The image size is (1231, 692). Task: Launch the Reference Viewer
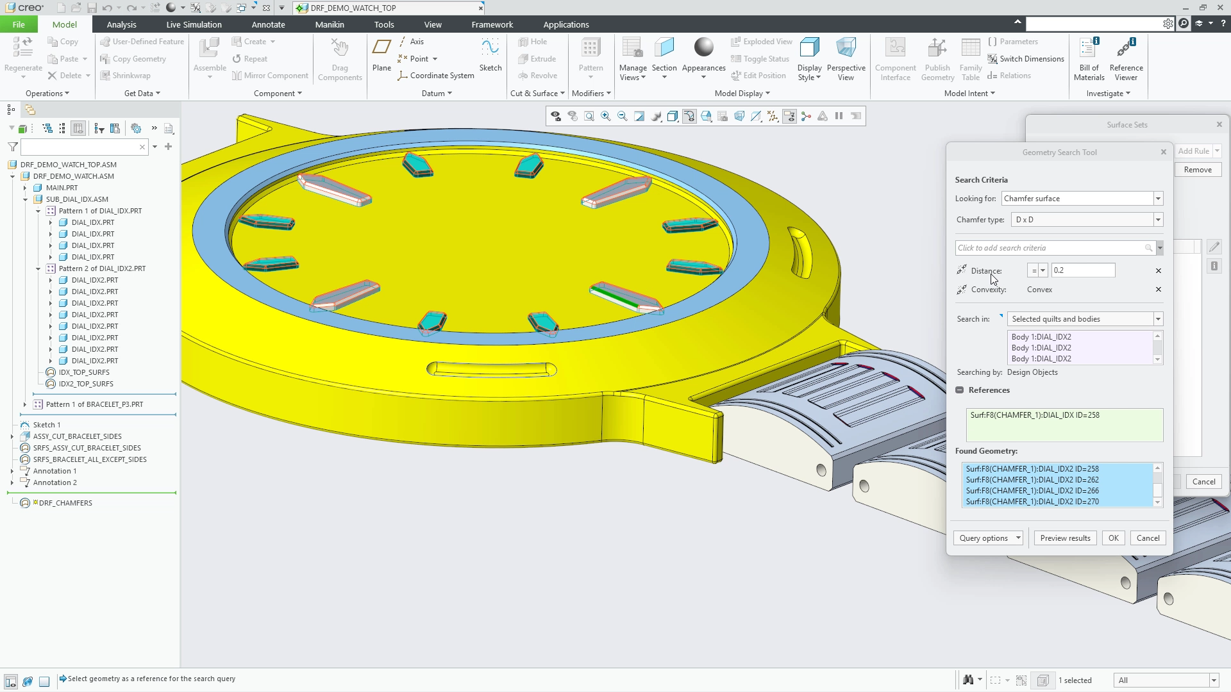[x=1126, y=58]
